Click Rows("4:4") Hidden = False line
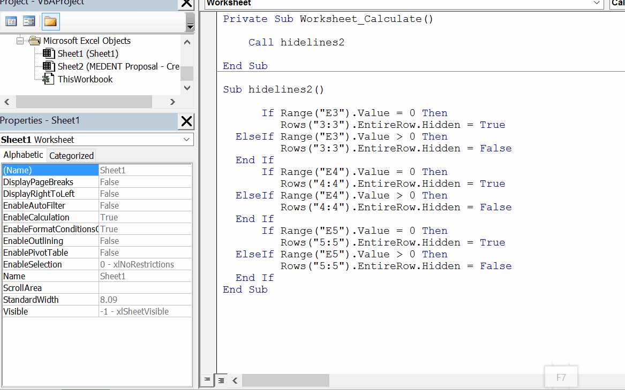 click(396, 207)
